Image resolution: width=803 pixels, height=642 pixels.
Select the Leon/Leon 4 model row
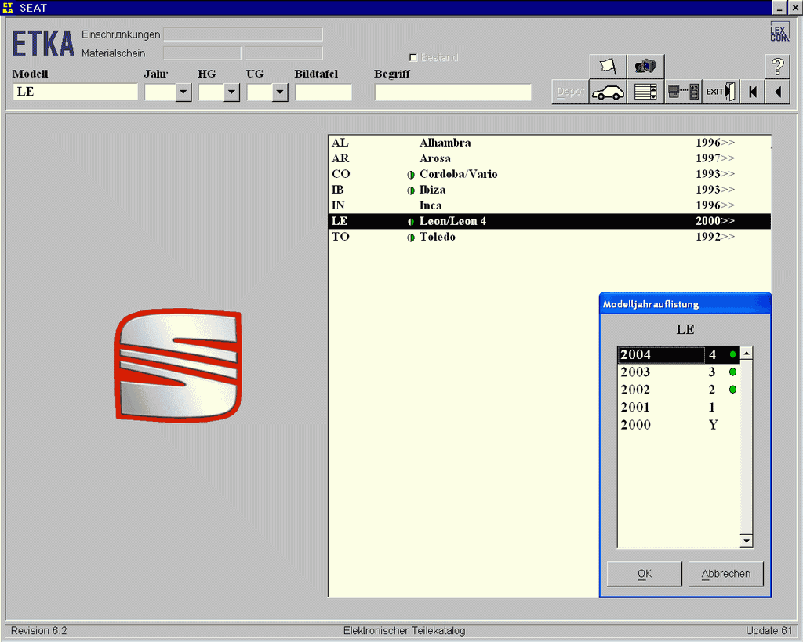click(x=549, y=221)
